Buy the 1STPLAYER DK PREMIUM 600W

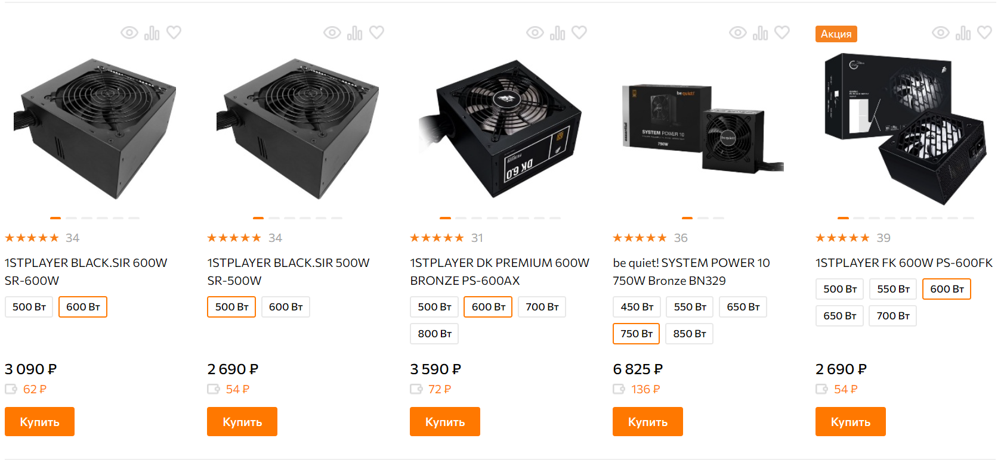pyautogui.click(x=445, y=422)
